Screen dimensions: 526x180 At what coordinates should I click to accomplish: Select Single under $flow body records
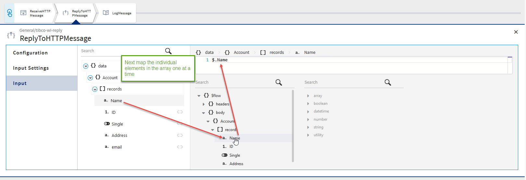(x=235, y=155)
